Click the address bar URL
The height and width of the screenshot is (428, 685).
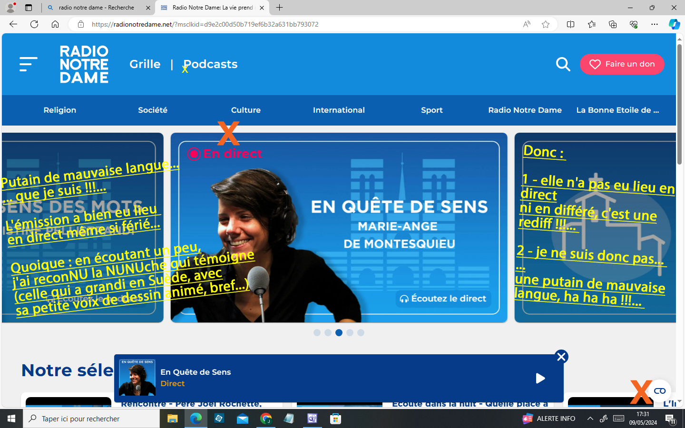click(x=205, y=24)
